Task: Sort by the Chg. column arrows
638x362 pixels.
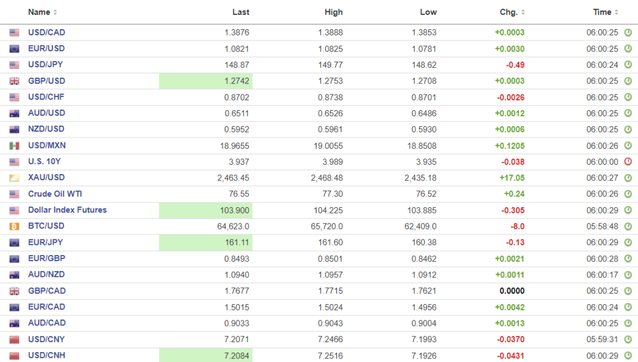Action: (x=523, y=12)
